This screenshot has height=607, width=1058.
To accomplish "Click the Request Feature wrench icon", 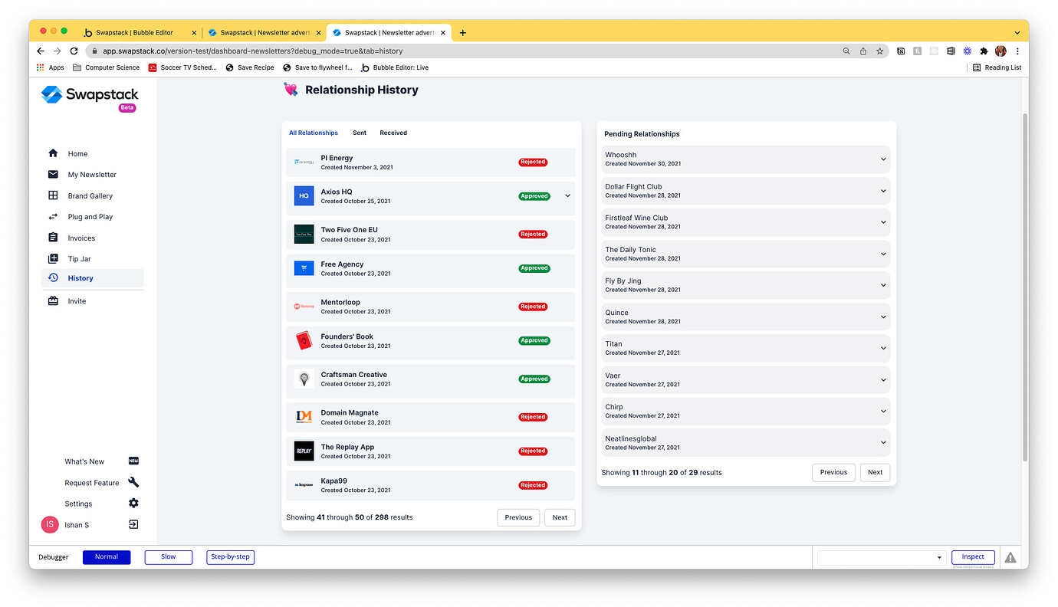I will point(133,482).
